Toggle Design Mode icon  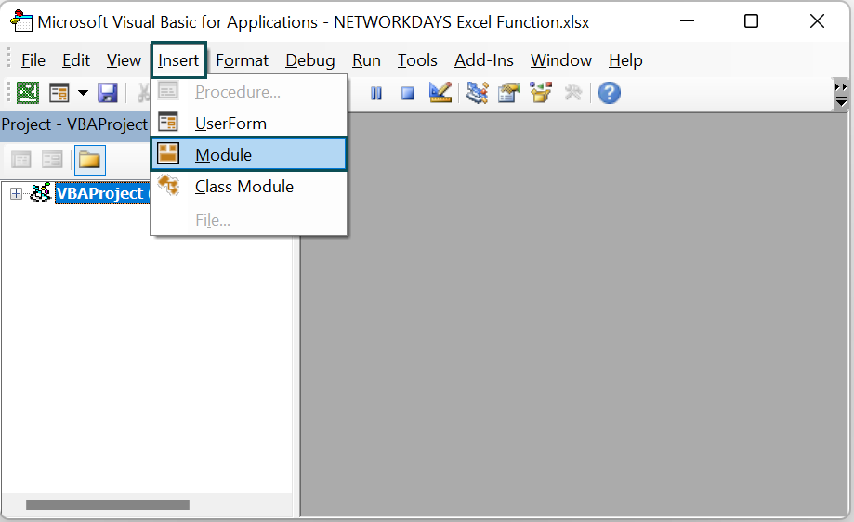coord(440,93)
